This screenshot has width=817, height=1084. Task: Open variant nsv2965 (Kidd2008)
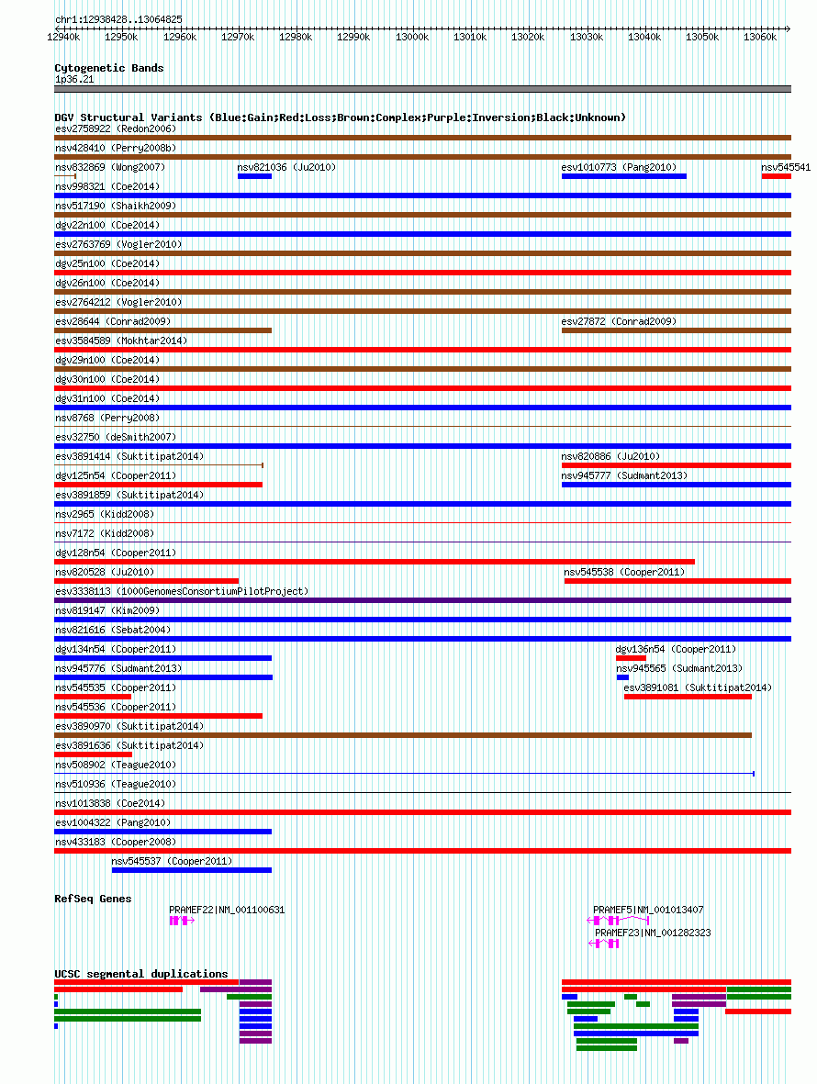[105, 515]
